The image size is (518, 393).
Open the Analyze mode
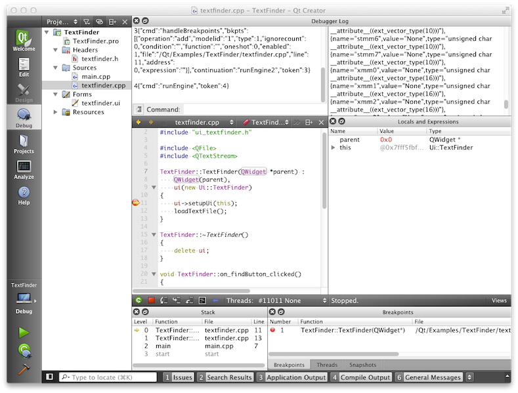pos(24,170)
